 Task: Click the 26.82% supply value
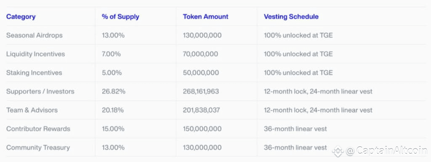tap(114, 91)
